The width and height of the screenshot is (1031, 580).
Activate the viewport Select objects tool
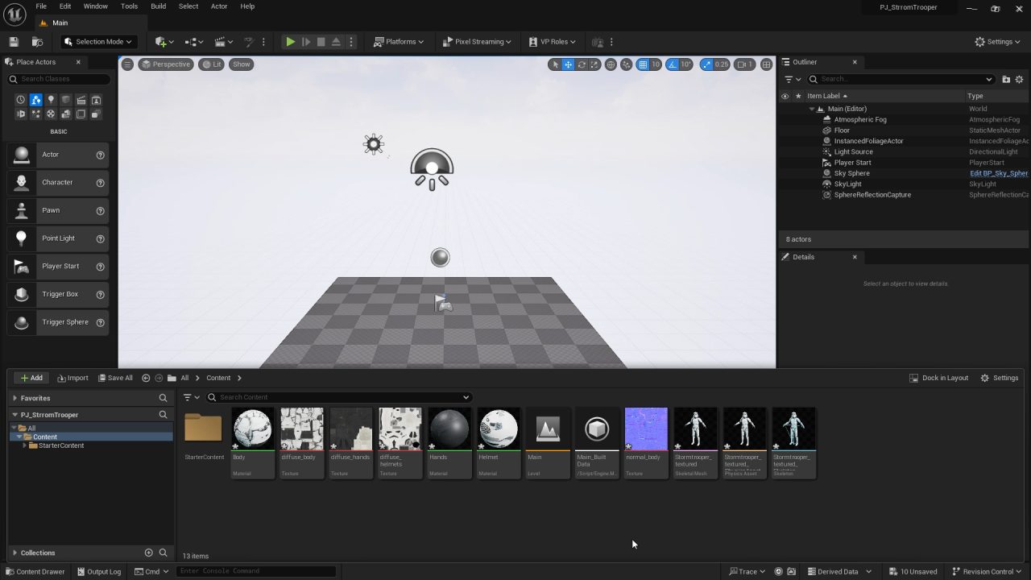coord(554,64)
